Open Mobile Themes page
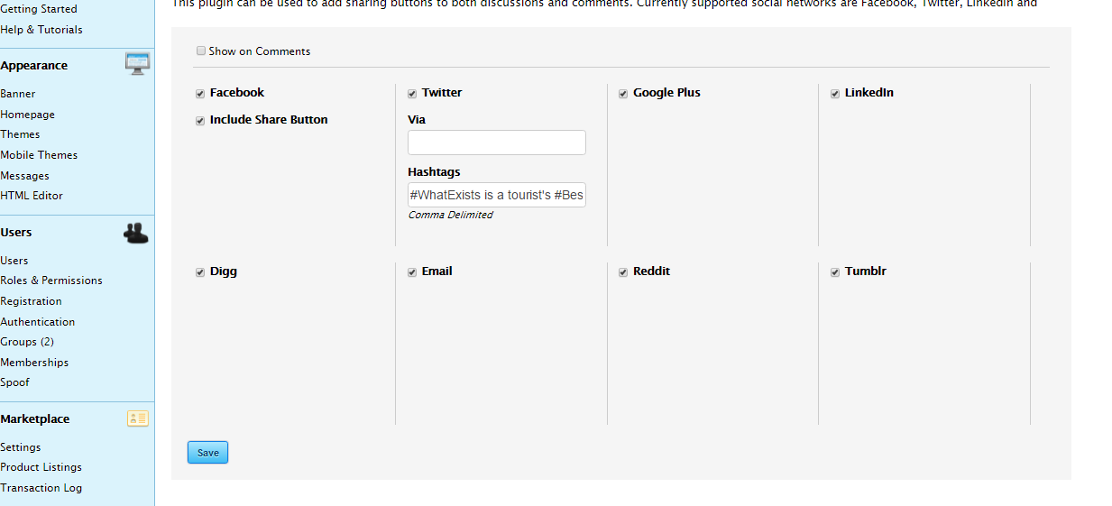 click(x=39, y=155)
